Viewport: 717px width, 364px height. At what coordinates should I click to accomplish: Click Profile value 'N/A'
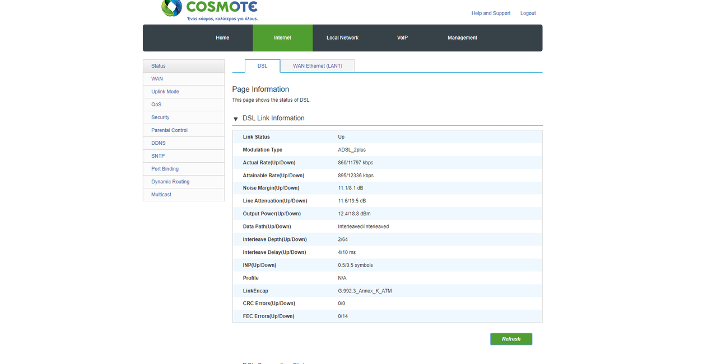point(342,278)
